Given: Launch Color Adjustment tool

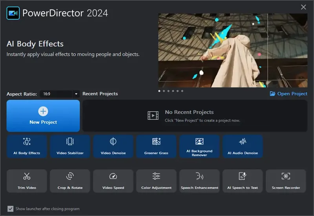Looking at the screenshot, I should pyautogui.click(x=156, y=181).
